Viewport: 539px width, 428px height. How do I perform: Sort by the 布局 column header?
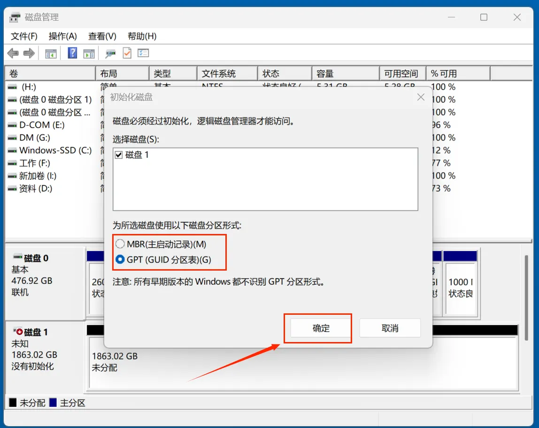coord(123,74)
